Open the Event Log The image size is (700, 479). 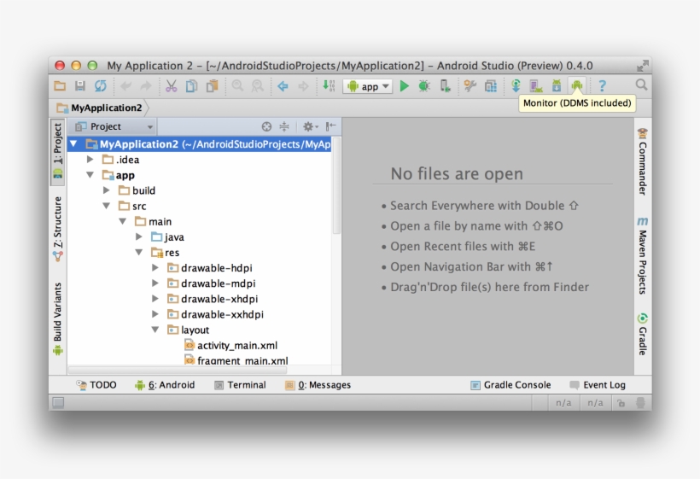point(598,385)
